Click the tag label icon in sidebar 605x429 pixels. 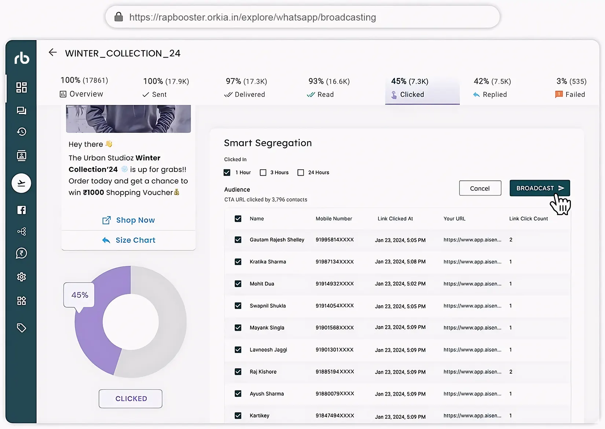pos(21,327)
